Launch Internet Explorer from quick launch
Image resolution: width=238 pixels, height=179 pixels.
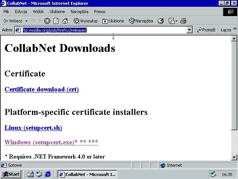tap(48, 174)
